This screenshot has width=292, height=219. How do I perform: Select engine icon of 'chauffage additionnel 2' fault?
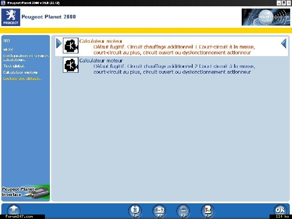pos(71,65)
